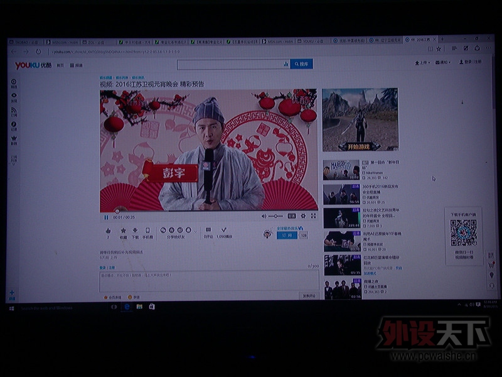Screen dimensions: 502x377
Task: Refresh the page with reload icon
Action: click(x=38, y=52)
